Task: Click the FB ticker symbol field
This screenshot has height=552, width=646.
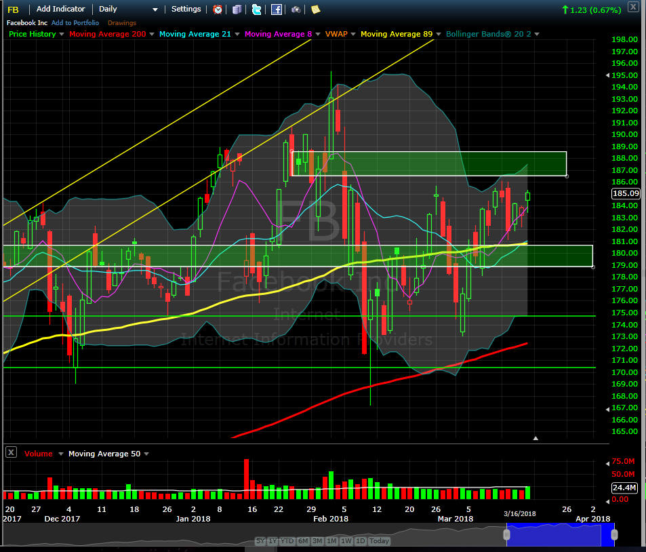Action: 14,9
